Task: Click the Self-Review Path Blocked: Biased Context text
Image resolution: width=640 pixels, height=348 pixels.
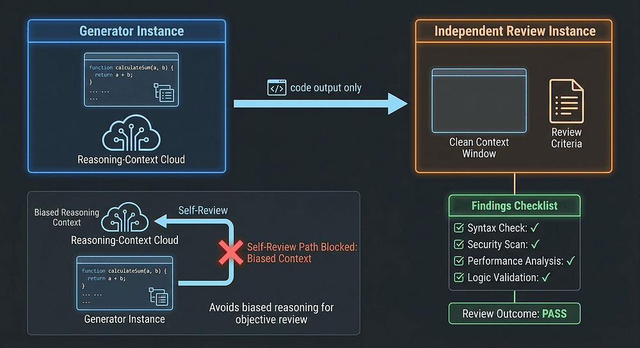Action: click(x=302, y=253)
